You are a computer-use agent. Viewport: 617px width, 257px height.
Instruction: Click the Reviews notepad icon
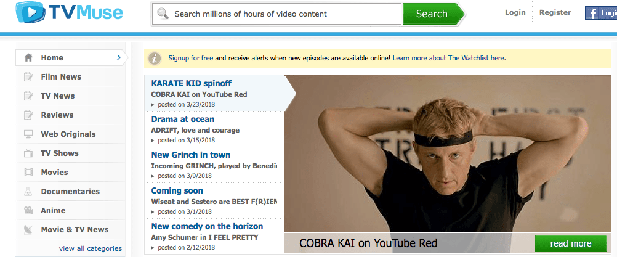pos(28,115)
